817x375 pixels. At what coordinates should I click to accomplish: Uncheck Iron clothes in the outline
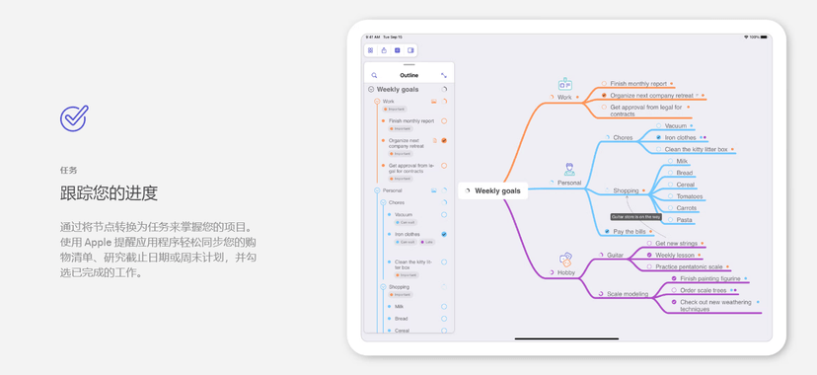pyautogui.click(x=444, y=235)
